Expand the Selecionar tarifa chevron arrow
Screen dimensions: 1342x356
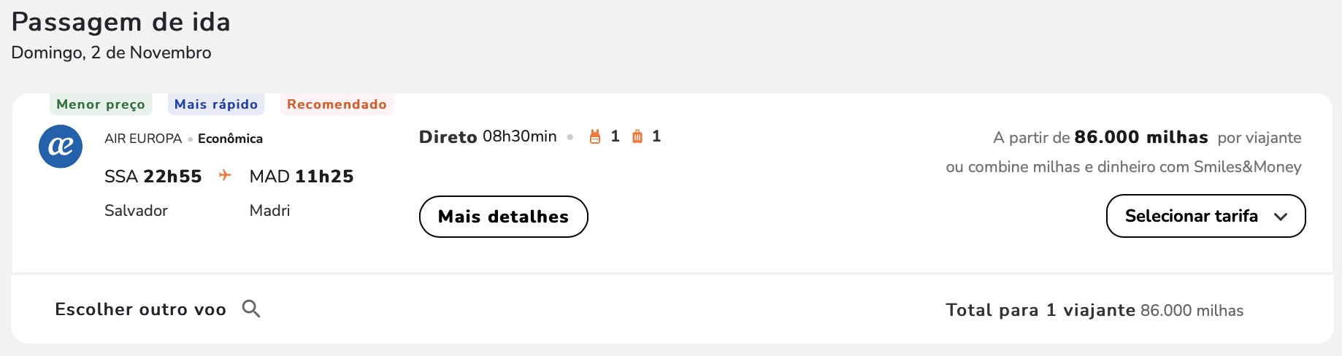tap(1281, 217)
